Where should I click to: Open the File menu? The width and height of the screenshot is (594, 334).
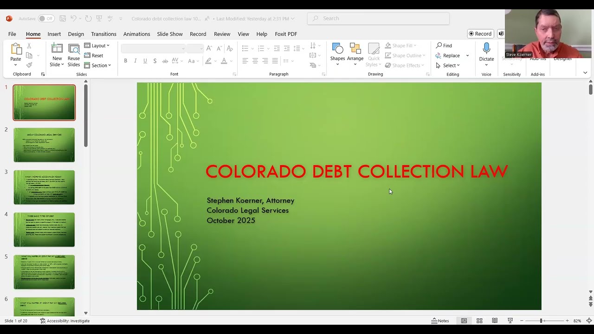coord(12,34)
